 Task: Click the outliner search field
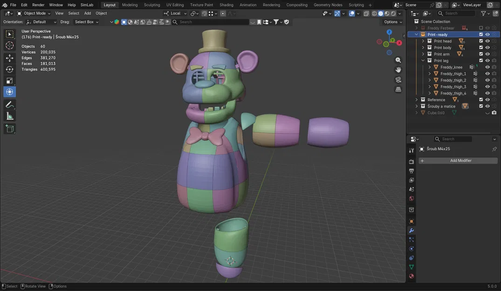click(457, 13)
